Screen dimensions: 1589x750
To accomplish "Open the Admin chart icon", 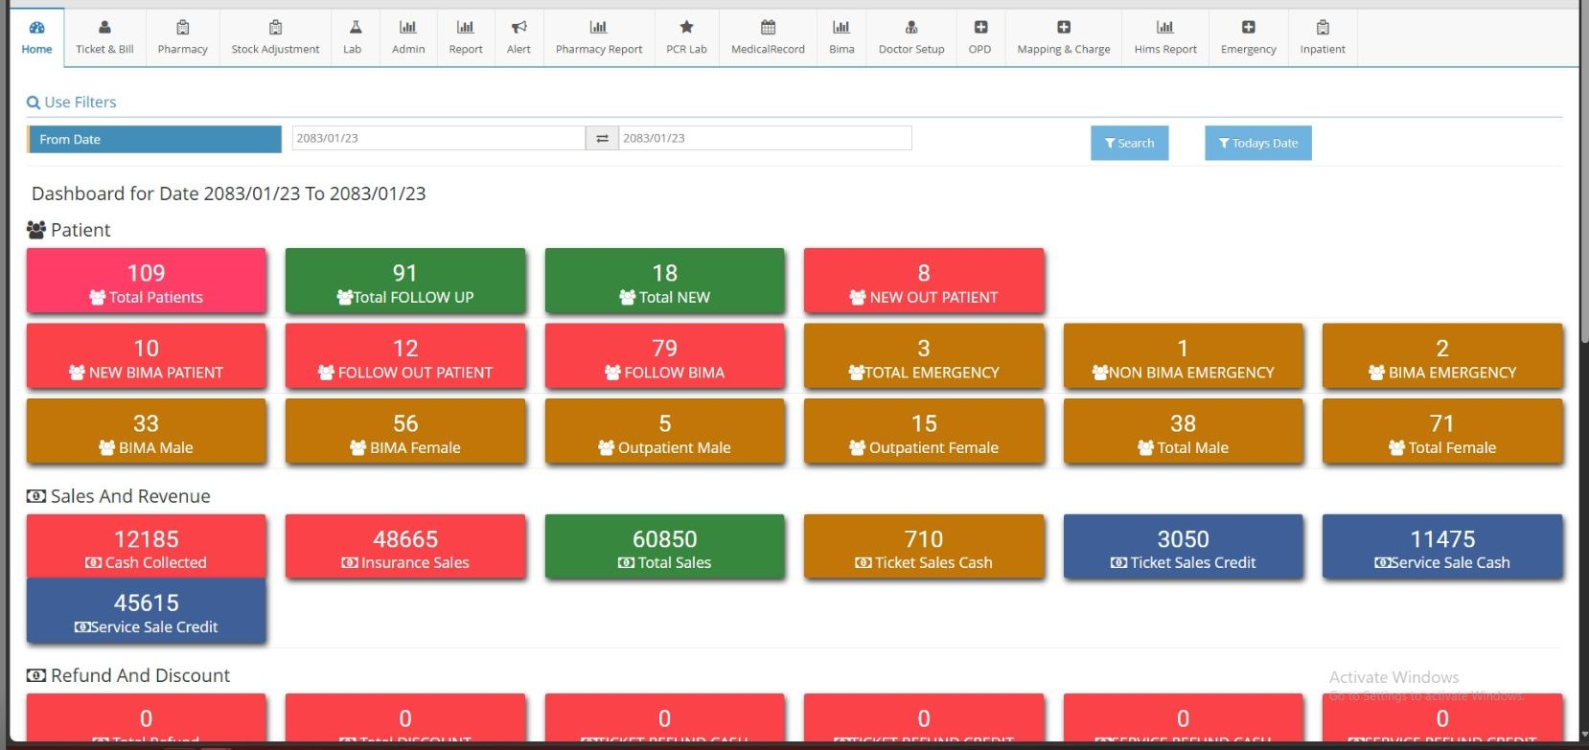I will click(407, 28).
